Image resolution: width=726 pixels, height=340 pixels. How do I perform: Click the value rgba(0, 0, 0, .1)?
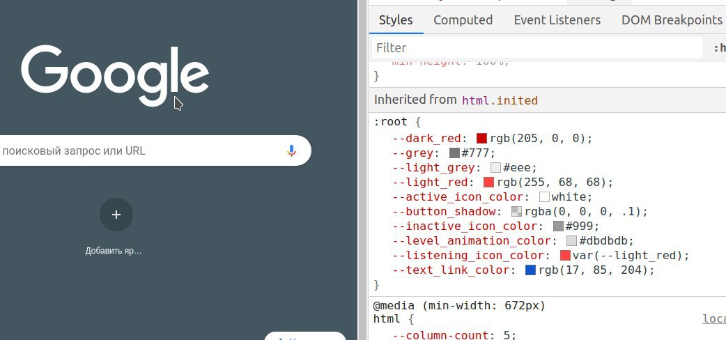[582, 212]
